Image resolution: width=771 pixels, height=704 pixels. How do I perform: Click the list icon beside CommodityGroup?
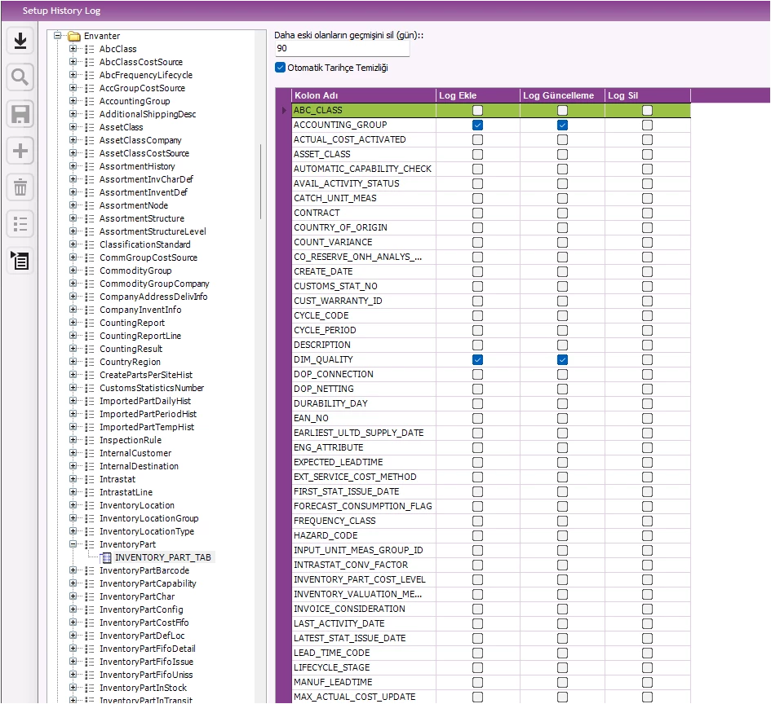89,271
